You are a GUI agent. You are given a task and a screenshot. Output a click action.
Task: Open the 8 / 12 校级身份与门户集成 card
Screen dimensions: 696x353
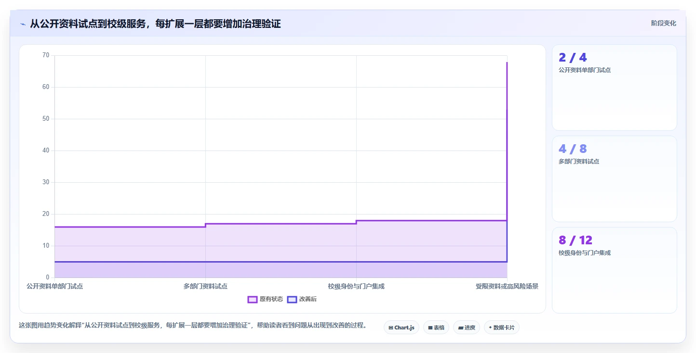coord(614,270)
